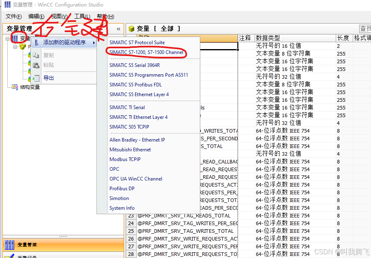Open the 添加新的驱动程序 submenu
The height and width of the screenshot is (258, 371).
coord(64,43)
